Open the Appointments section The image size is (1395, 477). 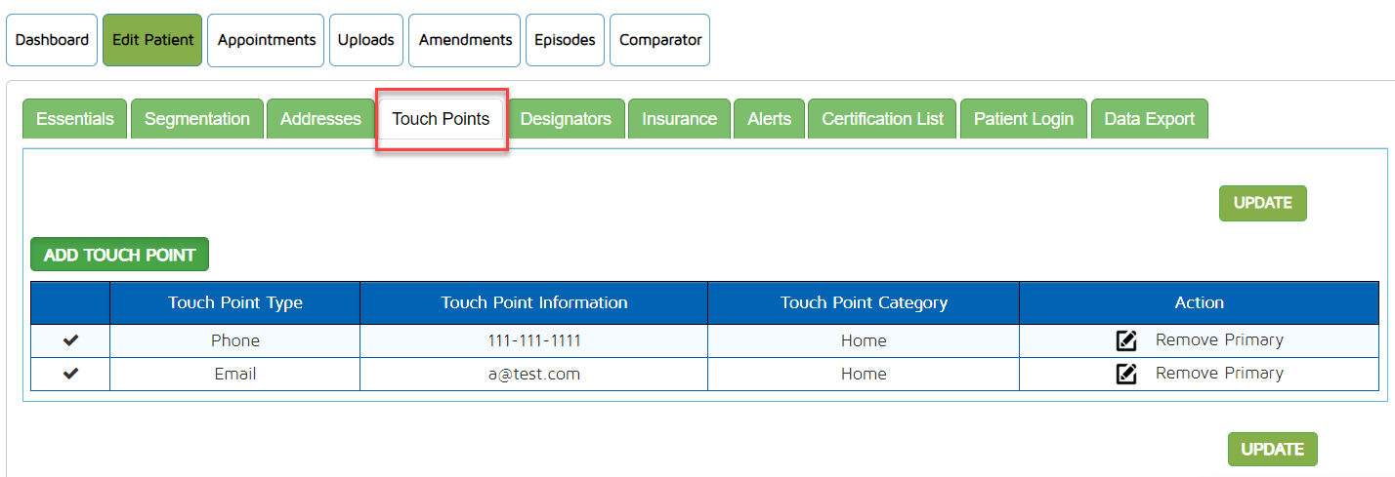click(266, 40)
